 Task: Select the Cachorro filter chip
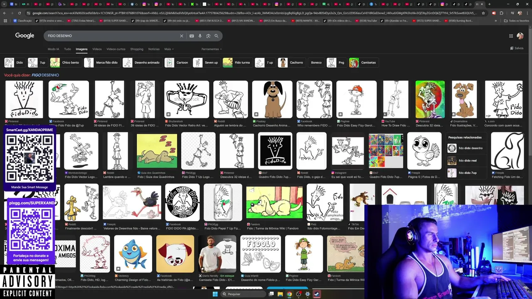pyautogui.click(x=291, y=63)
